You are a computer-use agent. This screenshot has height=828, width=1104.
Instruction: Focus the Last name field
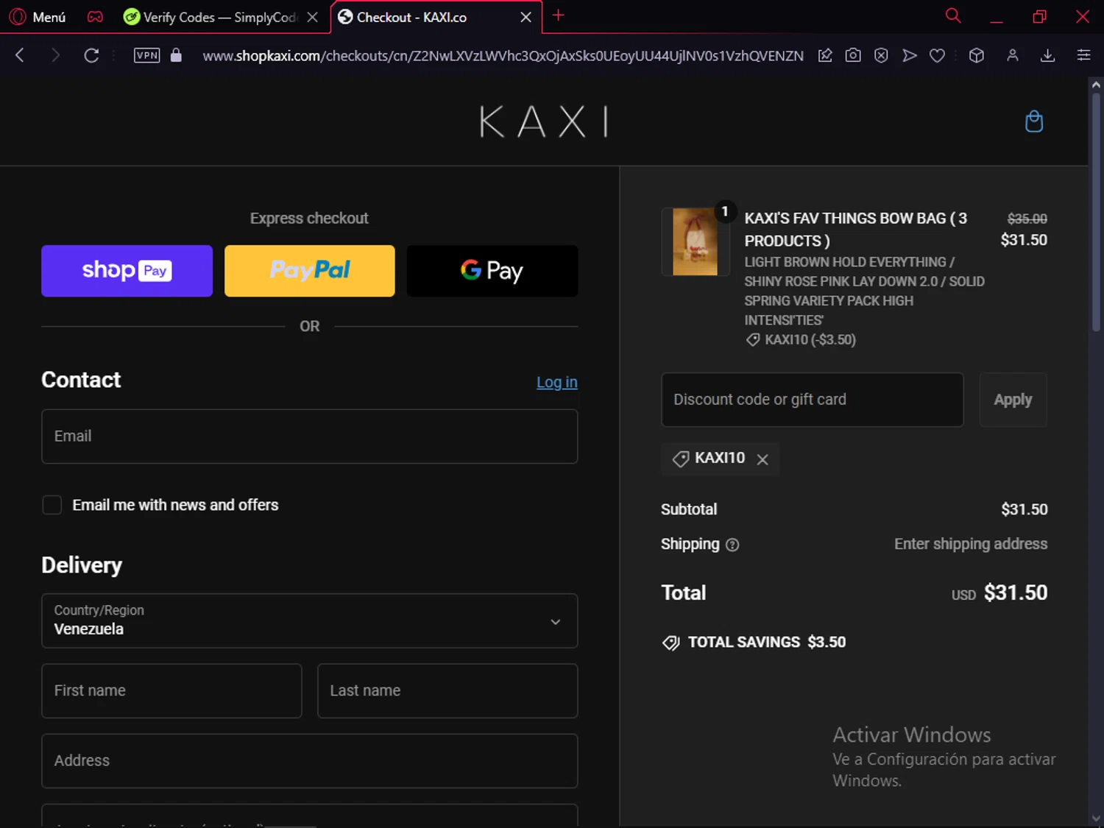pos(447,691)
